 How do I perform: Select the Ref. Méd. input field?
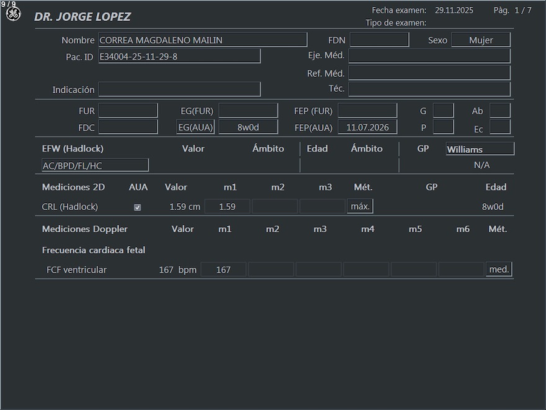(429, 73)
